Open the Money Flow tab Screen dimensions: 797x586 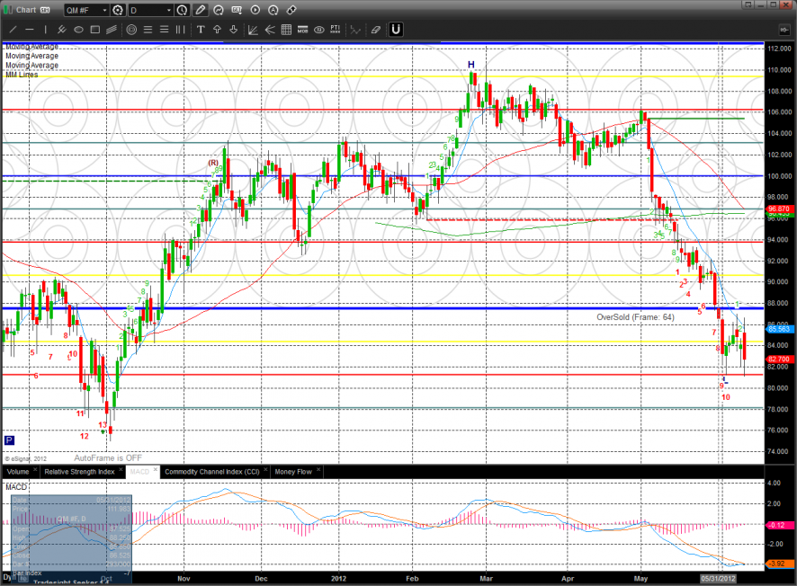click(292, 471)
